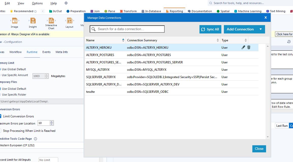The width and height of the screenshot is (293, 162).
Task: Click the Sync All button
Action: (x=210, y=29)
